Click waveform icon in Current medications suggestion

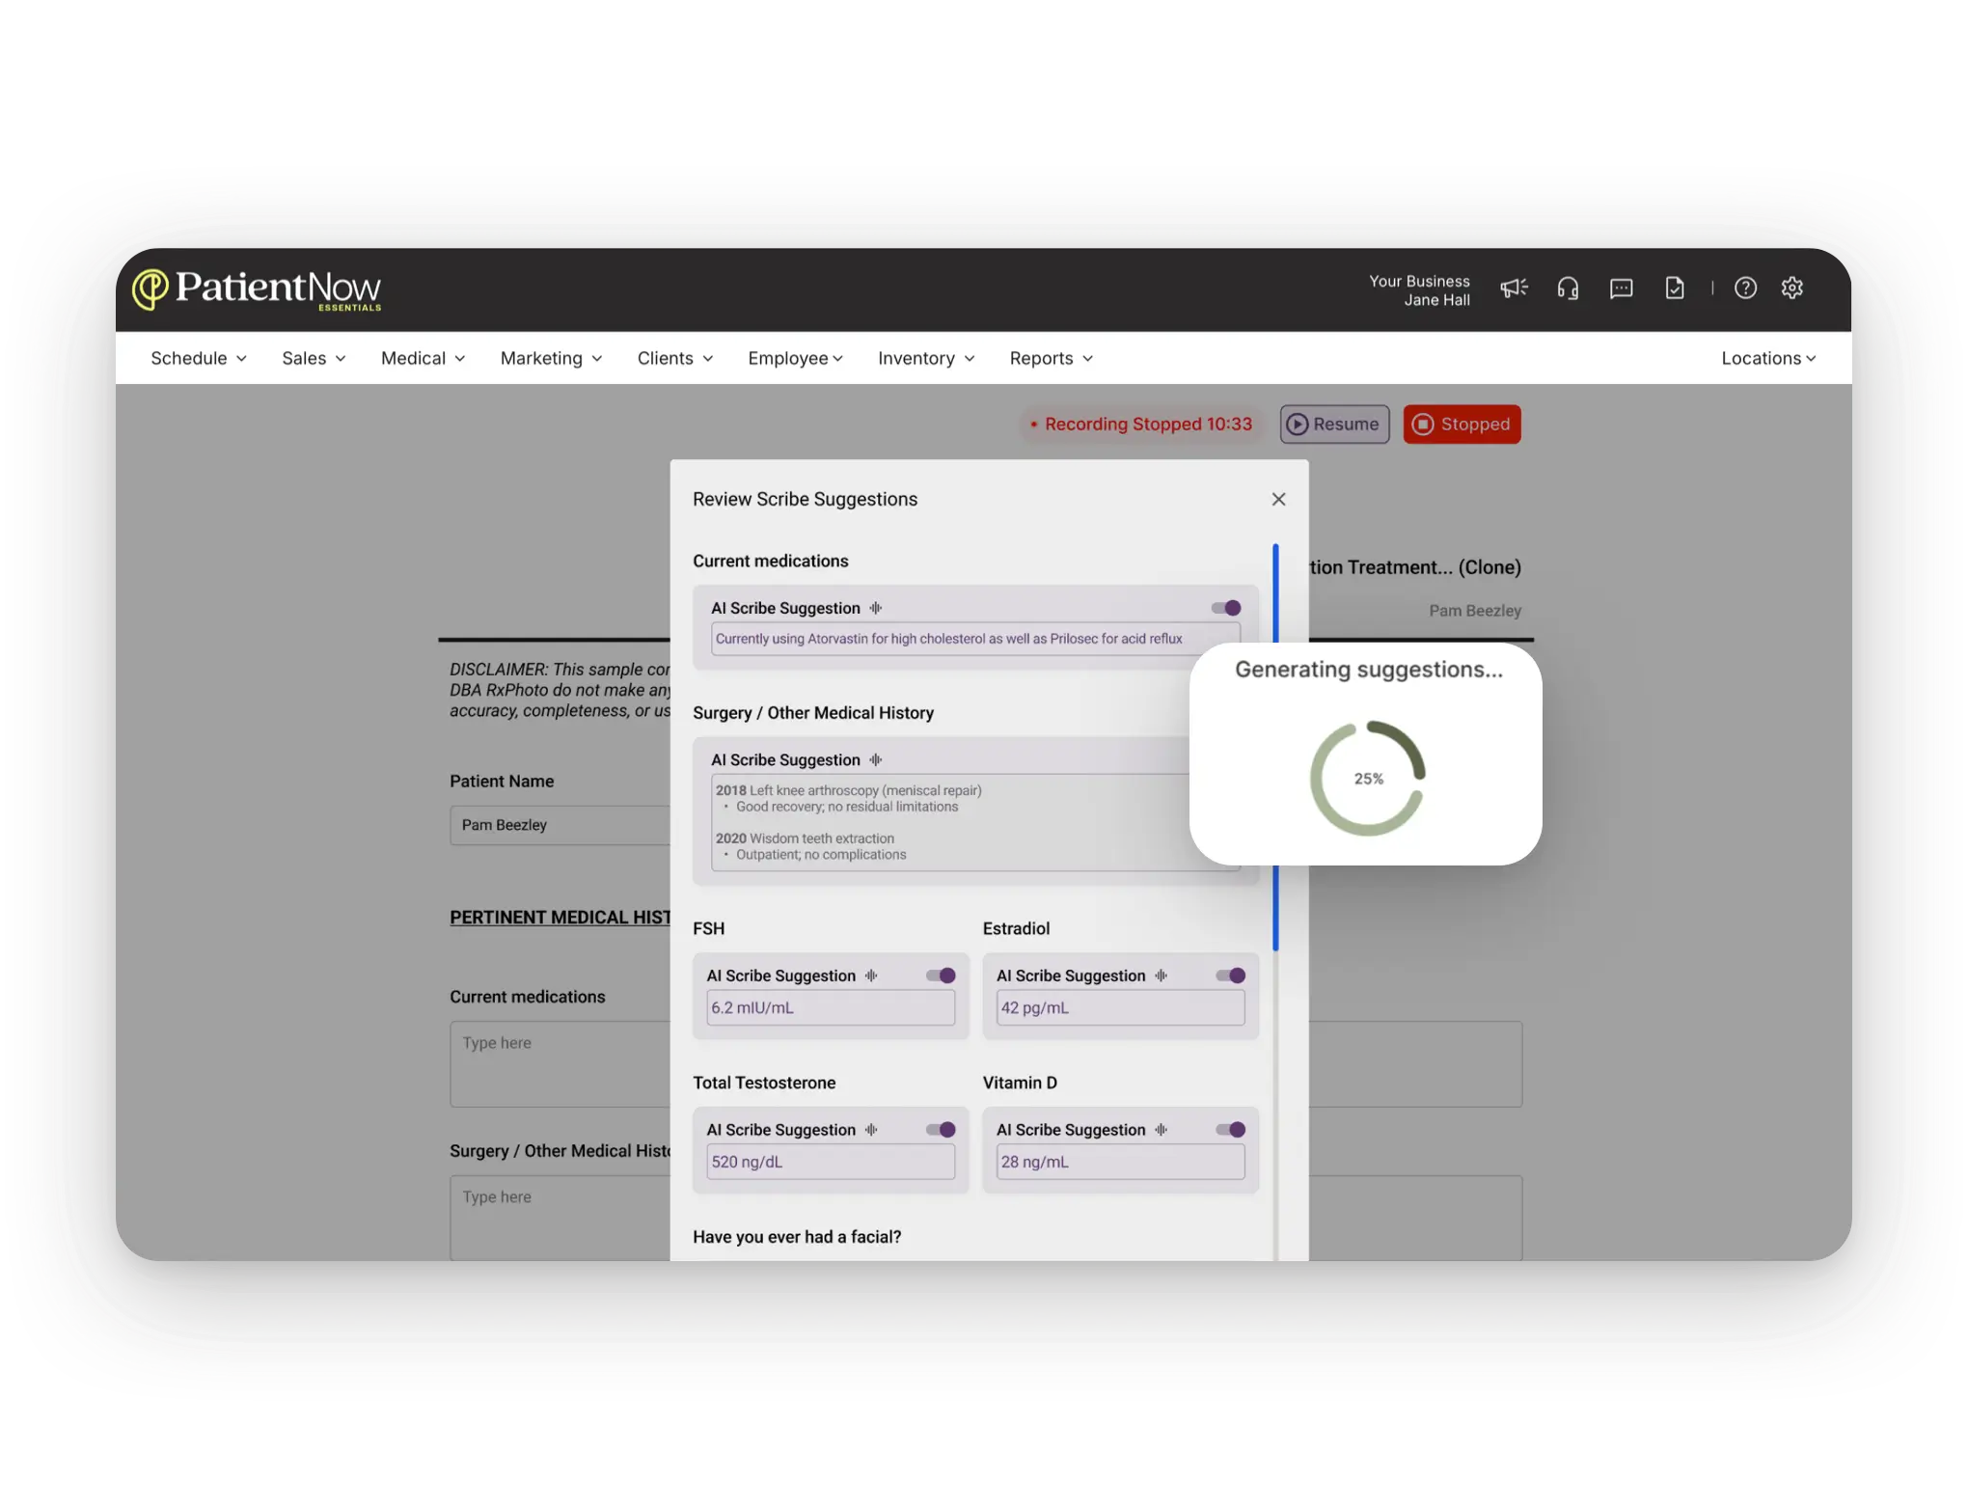pos(876,608)
